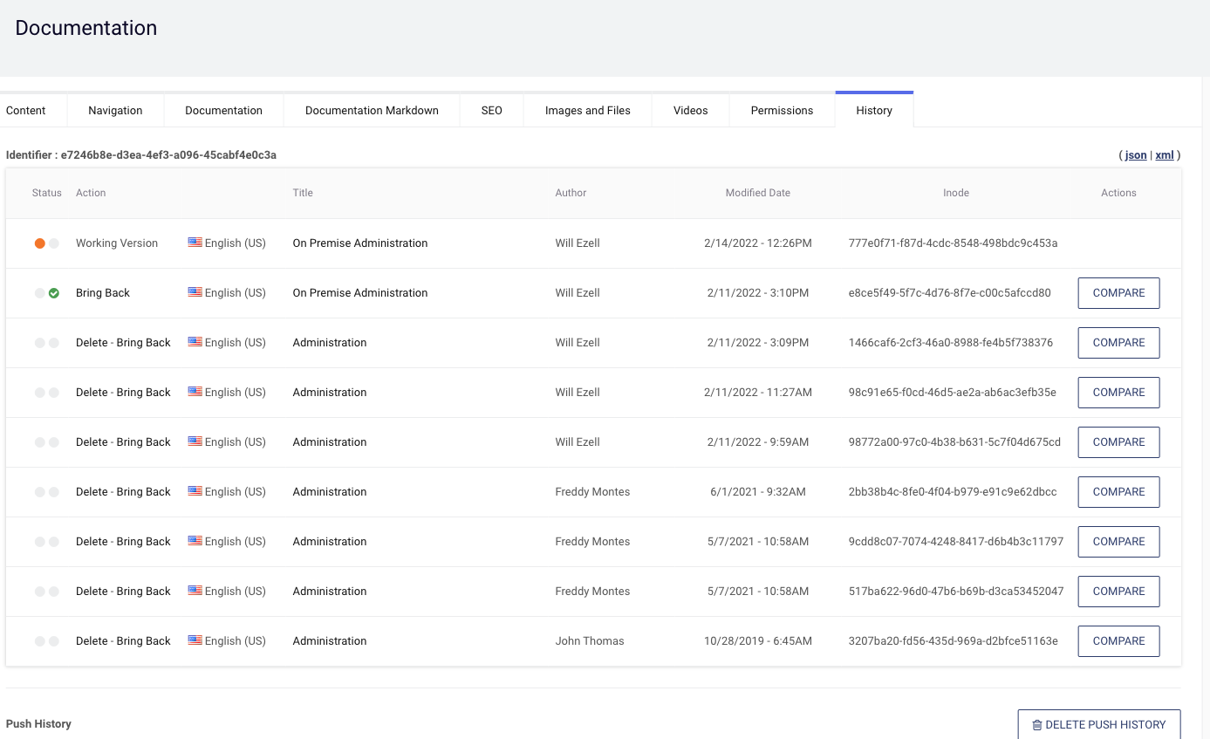Screen dimensions: 1210x739
Task: Click COMPARE on the Bring Back row
Action: (x=1118, y=292)
